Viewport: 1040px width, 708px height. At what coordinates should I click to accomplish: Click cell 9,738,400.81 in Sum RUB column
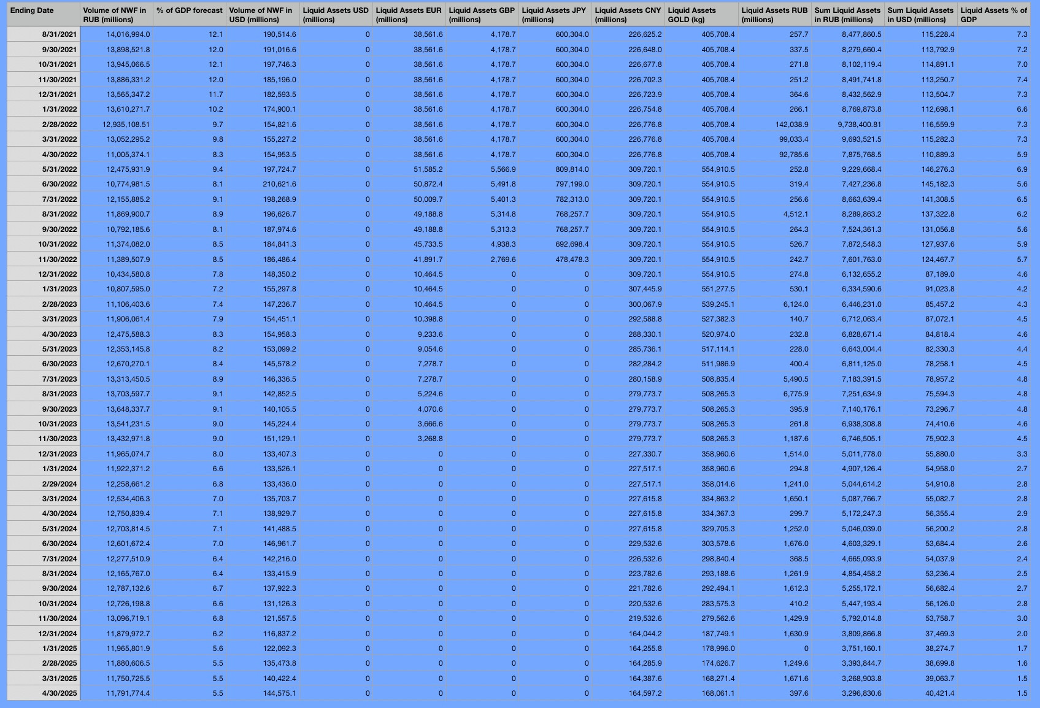point(848,124)
